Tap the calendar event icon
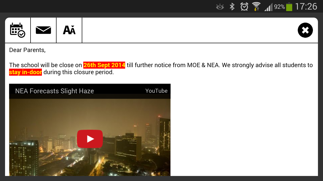This screenshot has width=323, height=181. click(x=18, y=30)
